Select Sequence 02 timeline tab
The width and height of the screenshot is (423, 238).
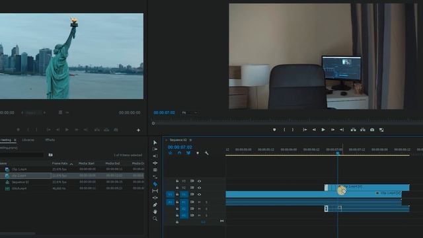click(178, 140)
